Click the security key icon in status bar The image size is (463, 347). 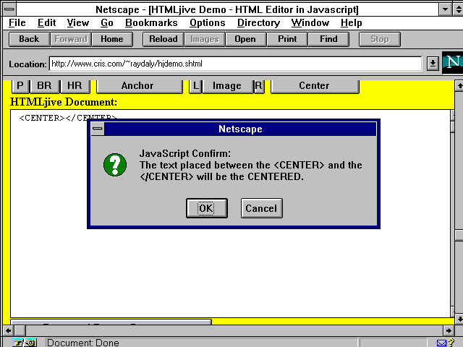pyautogui.click(x=25, y=343)
